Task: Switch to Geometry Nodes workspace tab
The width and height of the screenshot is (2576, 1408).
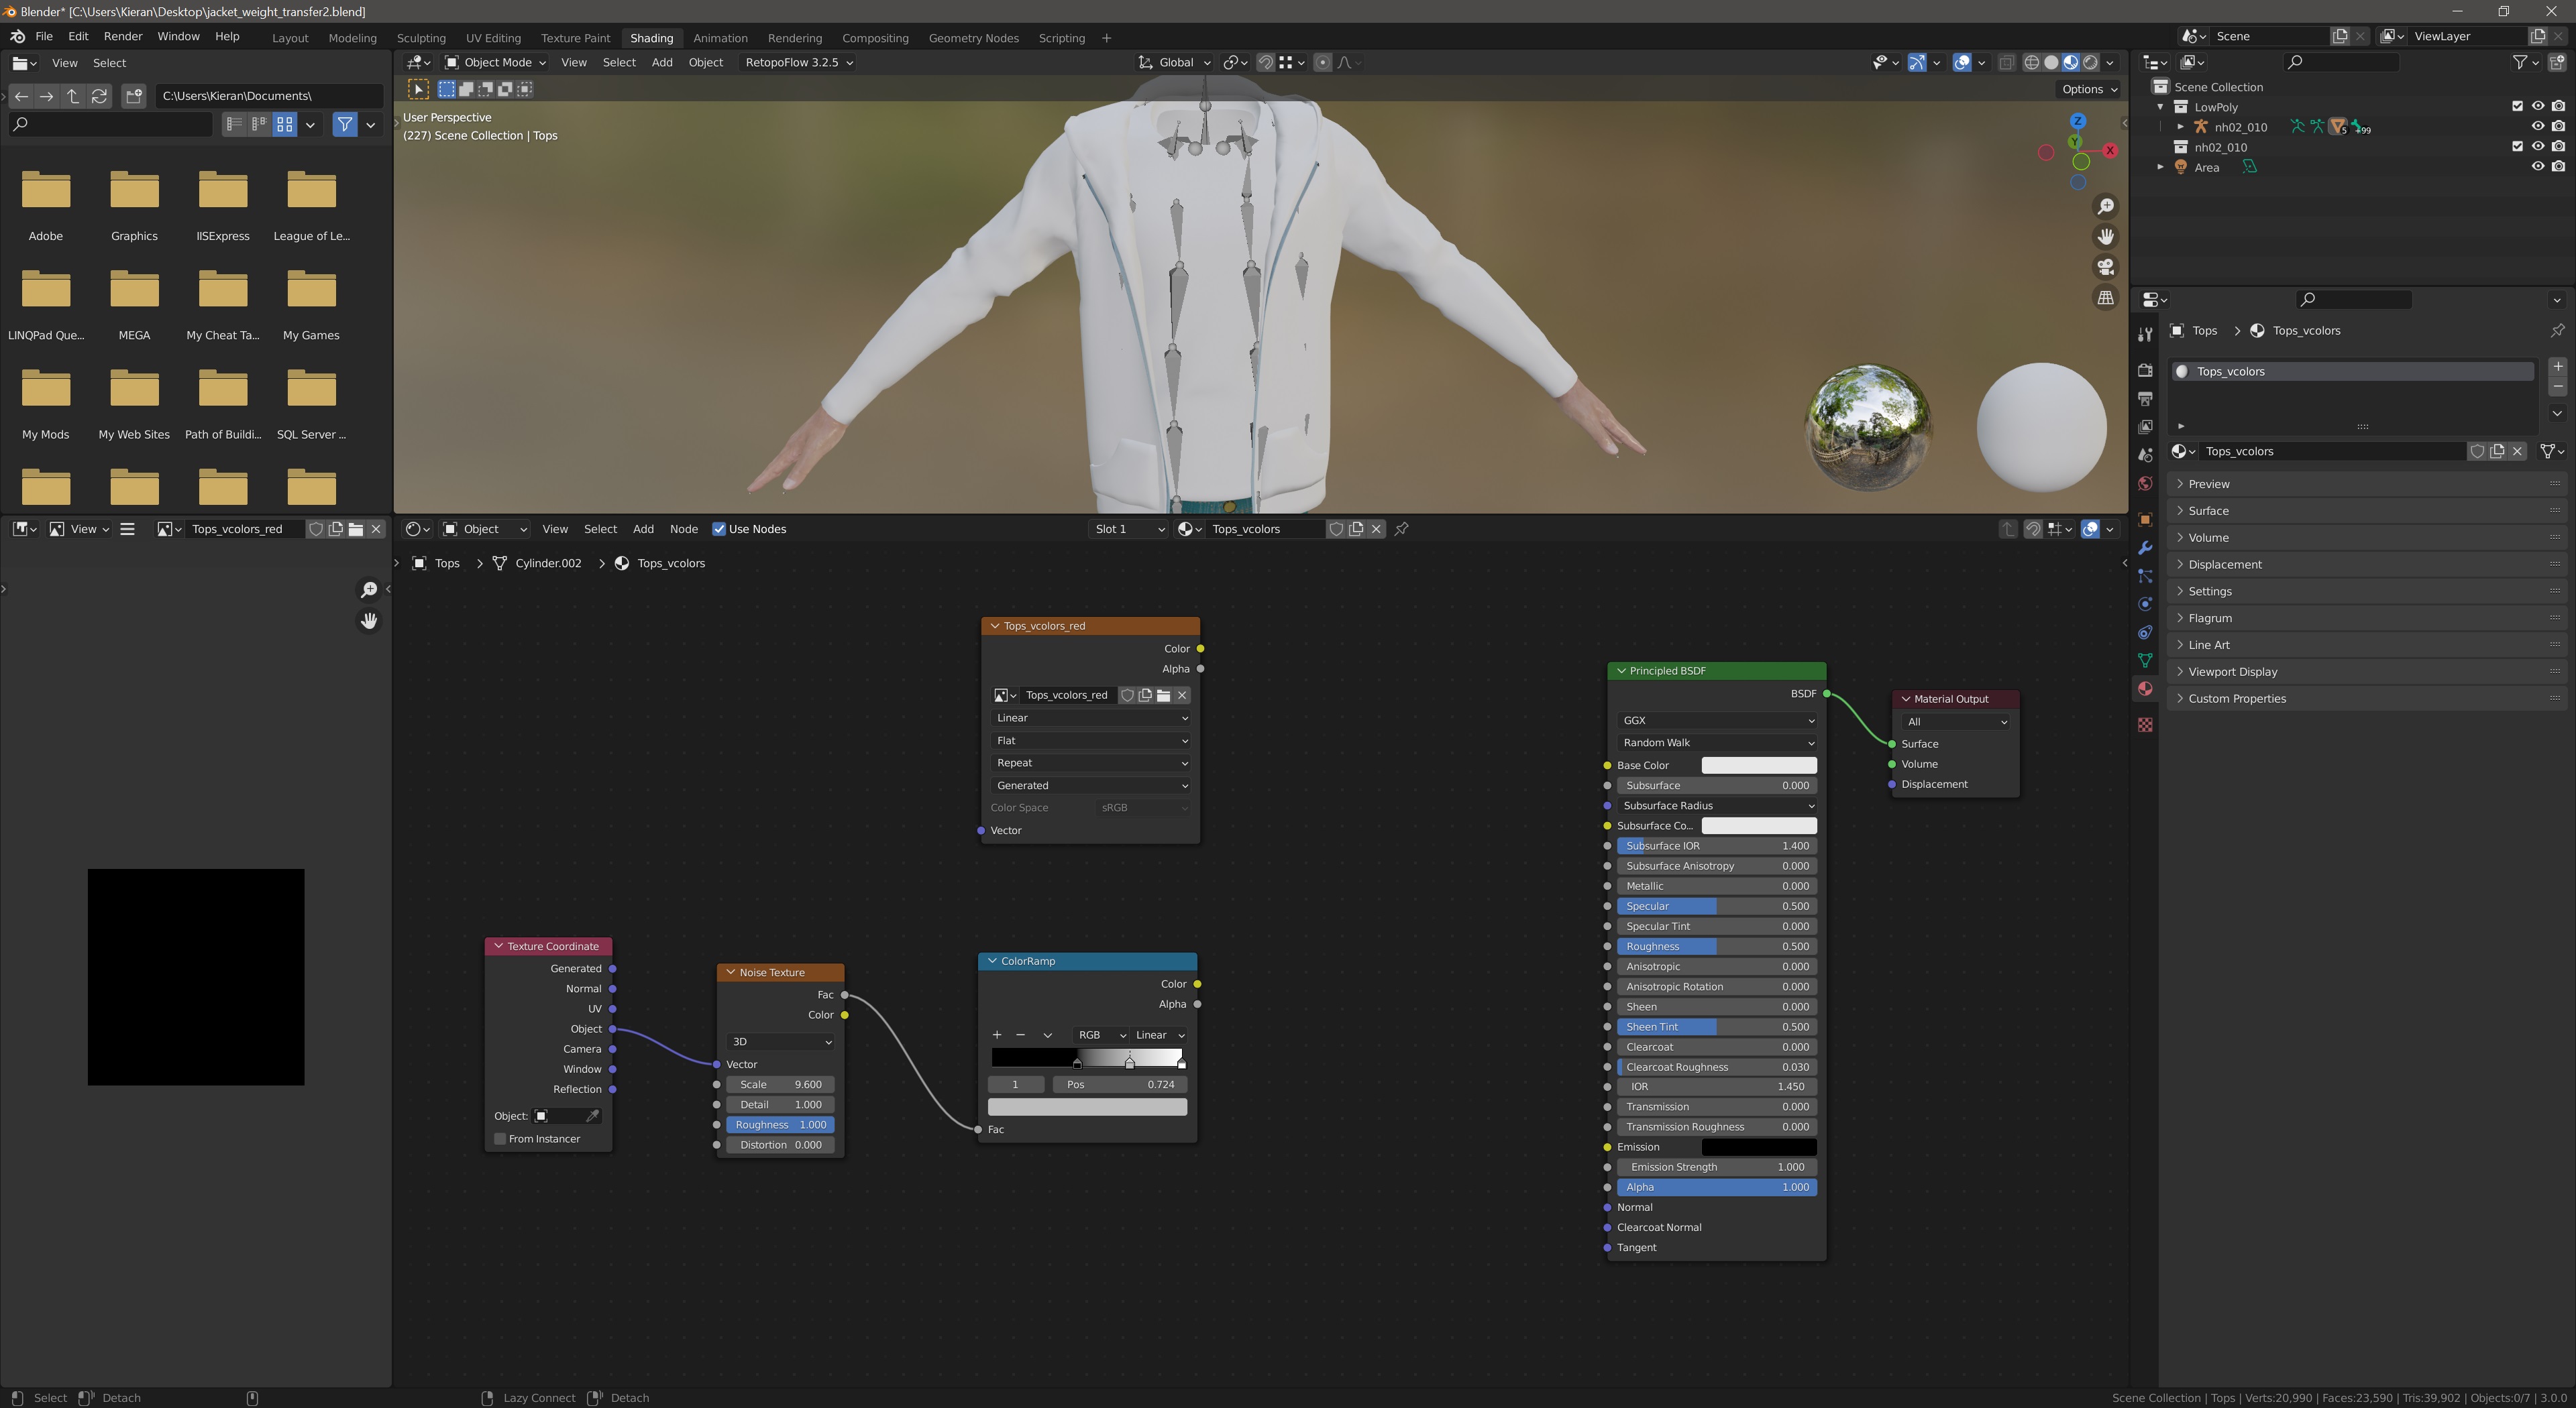Action: pos(973,38)
